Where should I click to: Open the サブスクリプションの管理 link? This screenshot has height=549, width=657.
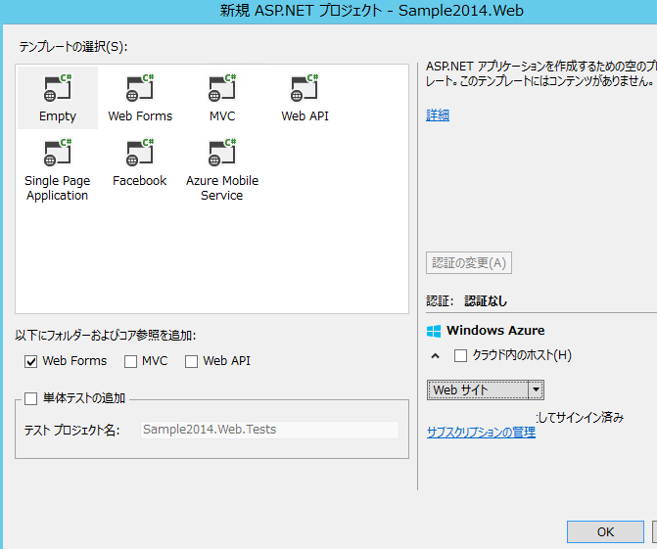[481, 432]
